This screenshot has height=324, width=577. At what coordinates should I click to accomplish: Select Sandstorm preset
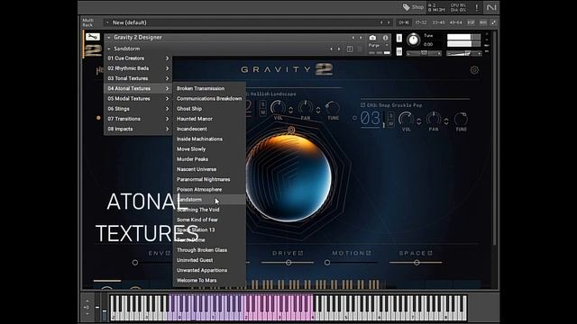click(x=209, y=200)
